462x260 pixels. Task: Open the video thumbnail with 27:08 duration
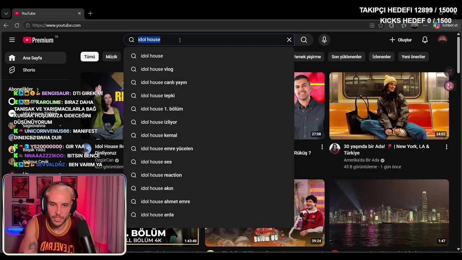(309, 106)
